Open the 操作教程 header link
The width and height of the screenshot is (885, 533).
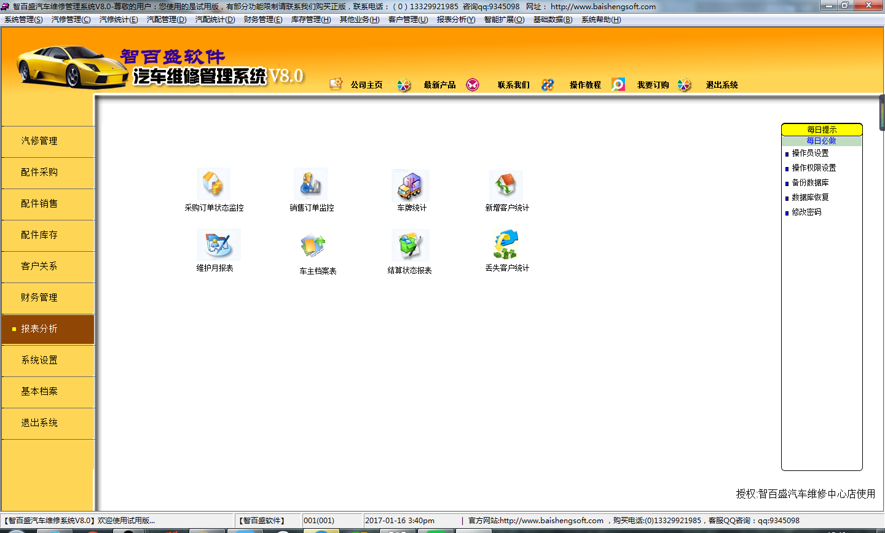pos(584,85)
